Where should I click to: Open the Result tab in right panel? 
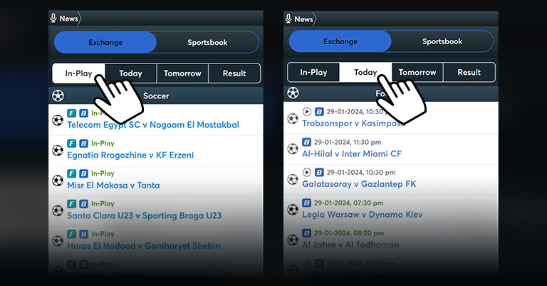pyautogui.click(x=469, y=72)
